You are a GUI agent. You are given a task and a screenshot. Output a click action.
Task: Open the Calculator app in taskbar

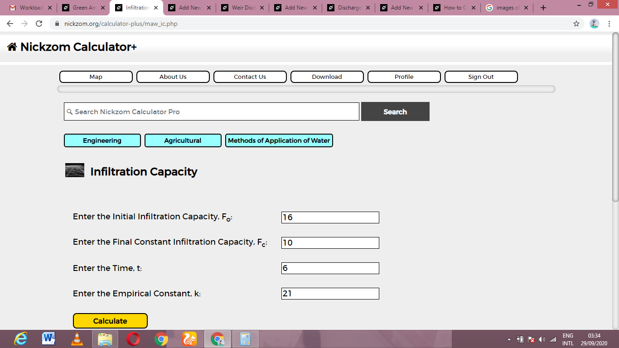(246, 339)
